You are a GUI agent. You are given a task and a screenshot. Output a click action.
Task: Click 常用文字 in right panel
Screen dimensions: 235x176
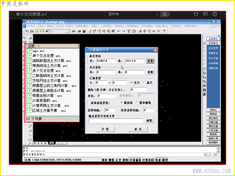tap(213, 68)
